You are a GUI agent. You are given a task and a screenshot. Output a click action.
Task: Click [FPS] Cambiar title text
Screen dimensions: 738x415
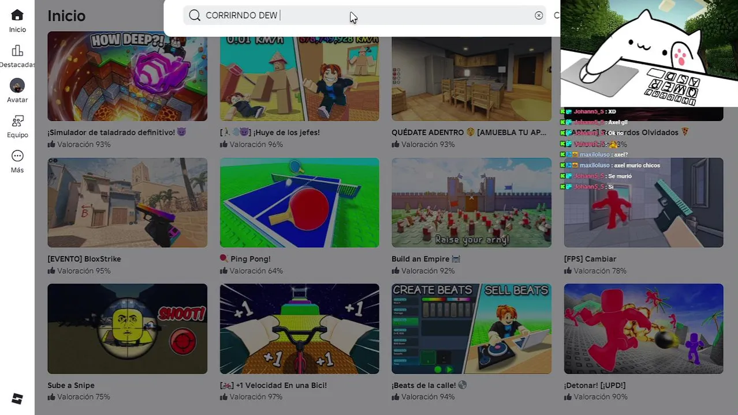[590, 259]
